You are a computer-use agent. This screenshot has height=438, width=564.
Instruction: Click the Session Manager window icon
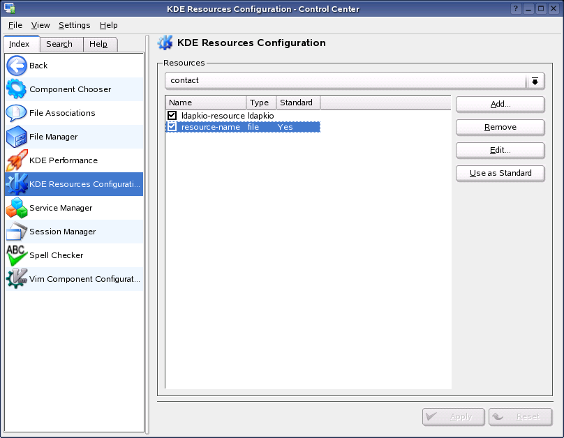pos(17,232)
